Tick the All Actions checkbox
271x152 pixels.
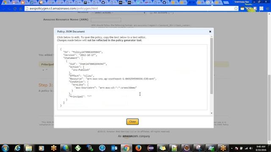(x=151, y=13)
